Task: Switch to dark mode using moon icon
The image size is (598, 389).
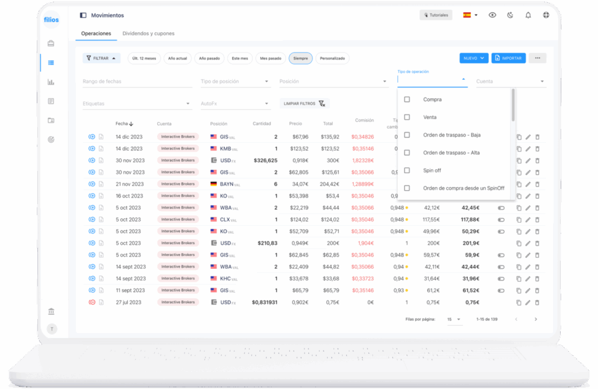Action: [x=510, y=15]
